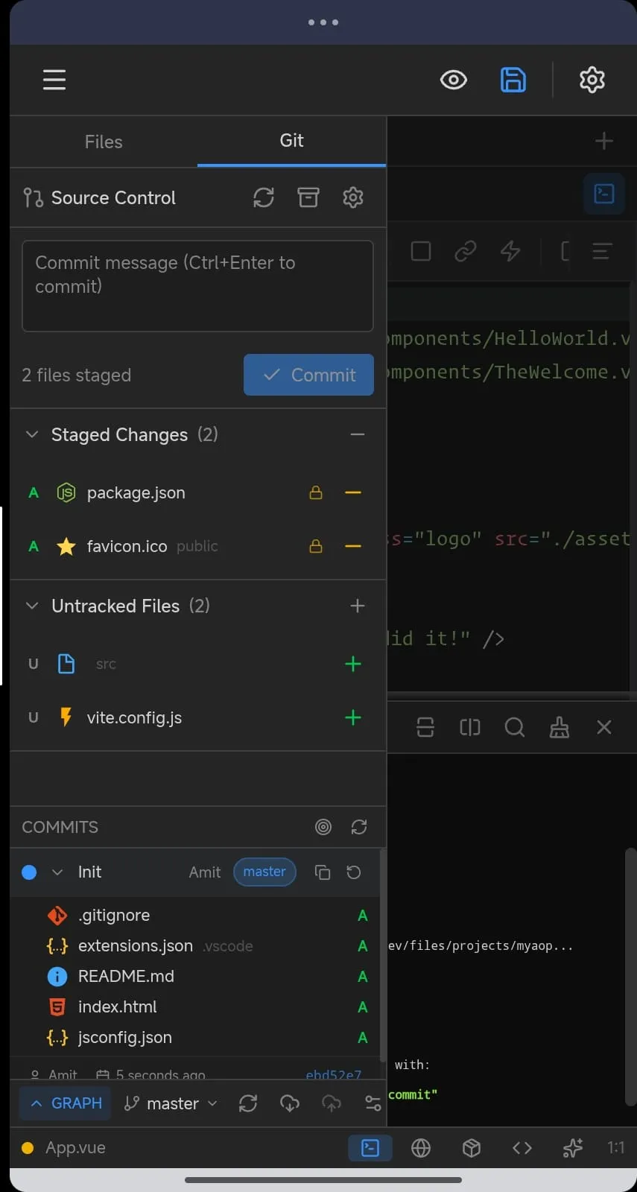This screenshot has height=1192, width=637.
Task: Open the stash archive icon
Action: (x=308, y=197)
